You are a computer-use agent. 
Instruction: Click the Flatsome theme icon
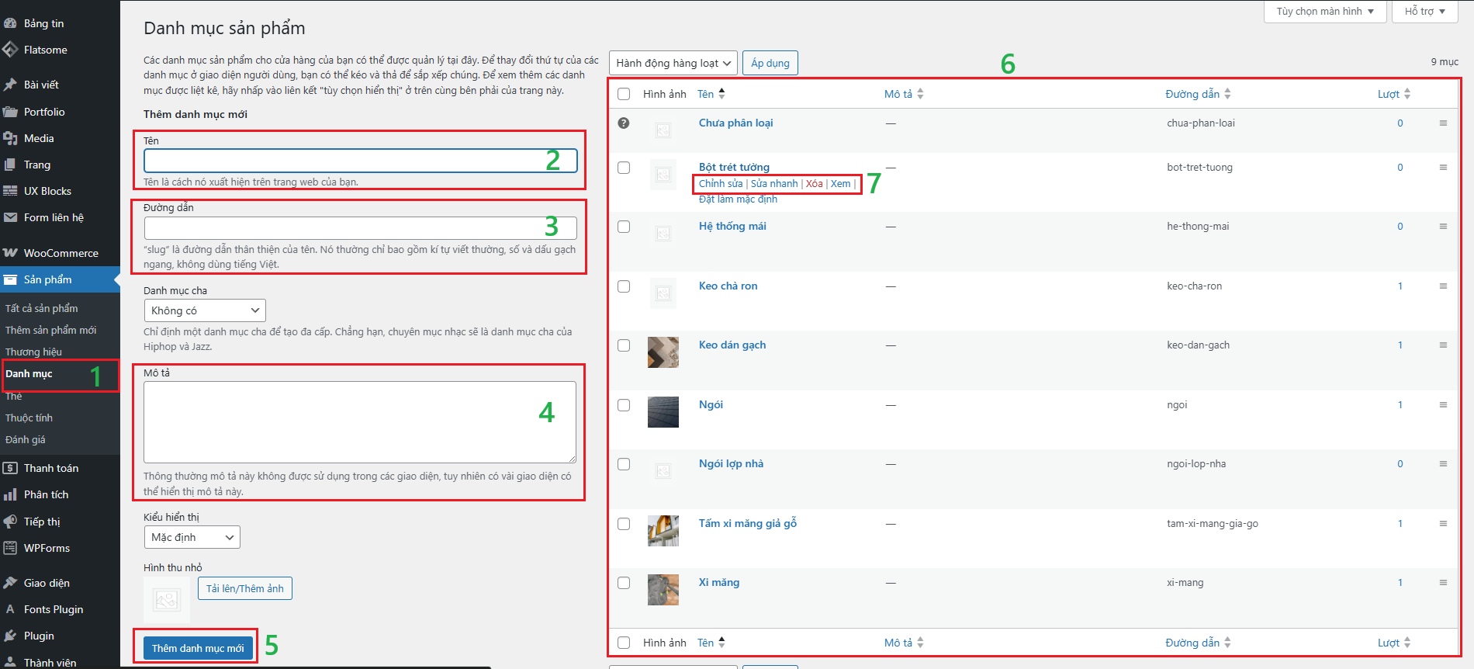(x=10, y=50)
